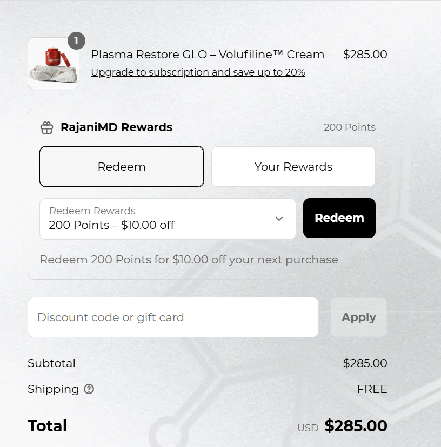
Task: Switch to the Your Rewards tab
Action: 293,166
